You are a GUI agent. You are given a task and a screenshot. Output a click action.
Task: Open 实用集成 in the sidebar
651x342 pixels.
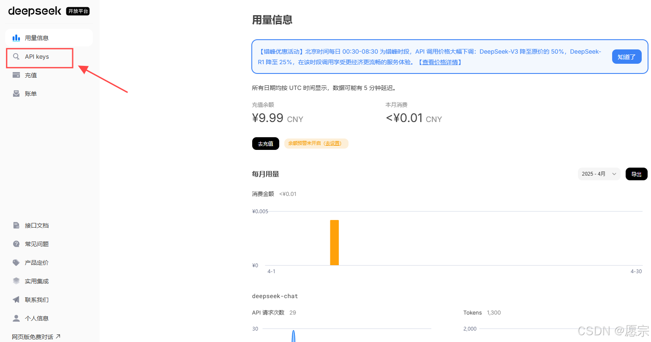(x=49, y=281)
